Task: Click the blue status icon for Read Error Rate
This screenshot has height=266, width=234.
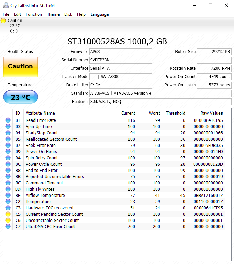Action: pyautogui.click(x=8, y=120)
